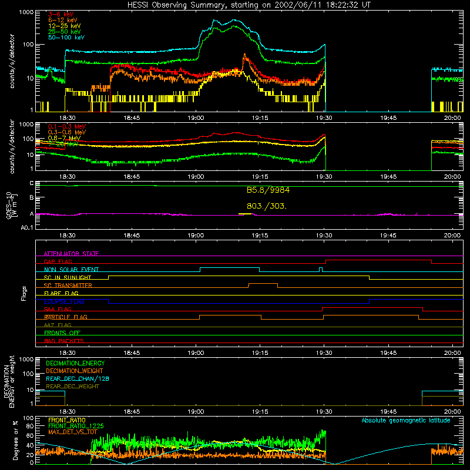Viewport: 470px width, 470px height.
Task: Click the REAR_DEC_CHAN/128 legend label
Action: [78, 378]
